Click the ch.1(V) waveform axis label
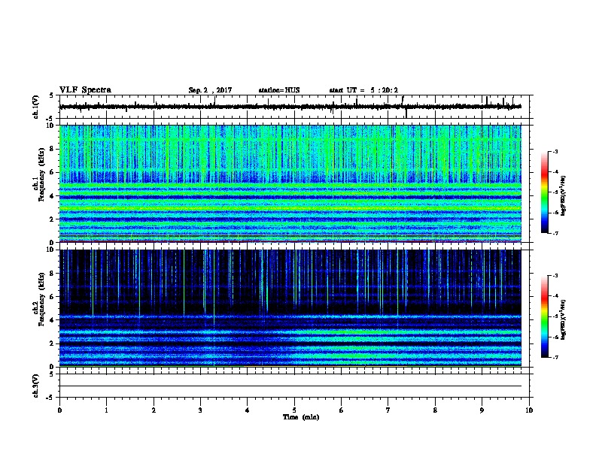Screen dimensions: 596x460 tap(36, 107)
